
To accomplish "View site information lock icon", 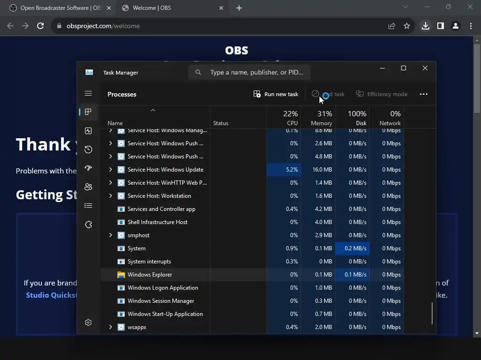I will click(x=59, y=26).
